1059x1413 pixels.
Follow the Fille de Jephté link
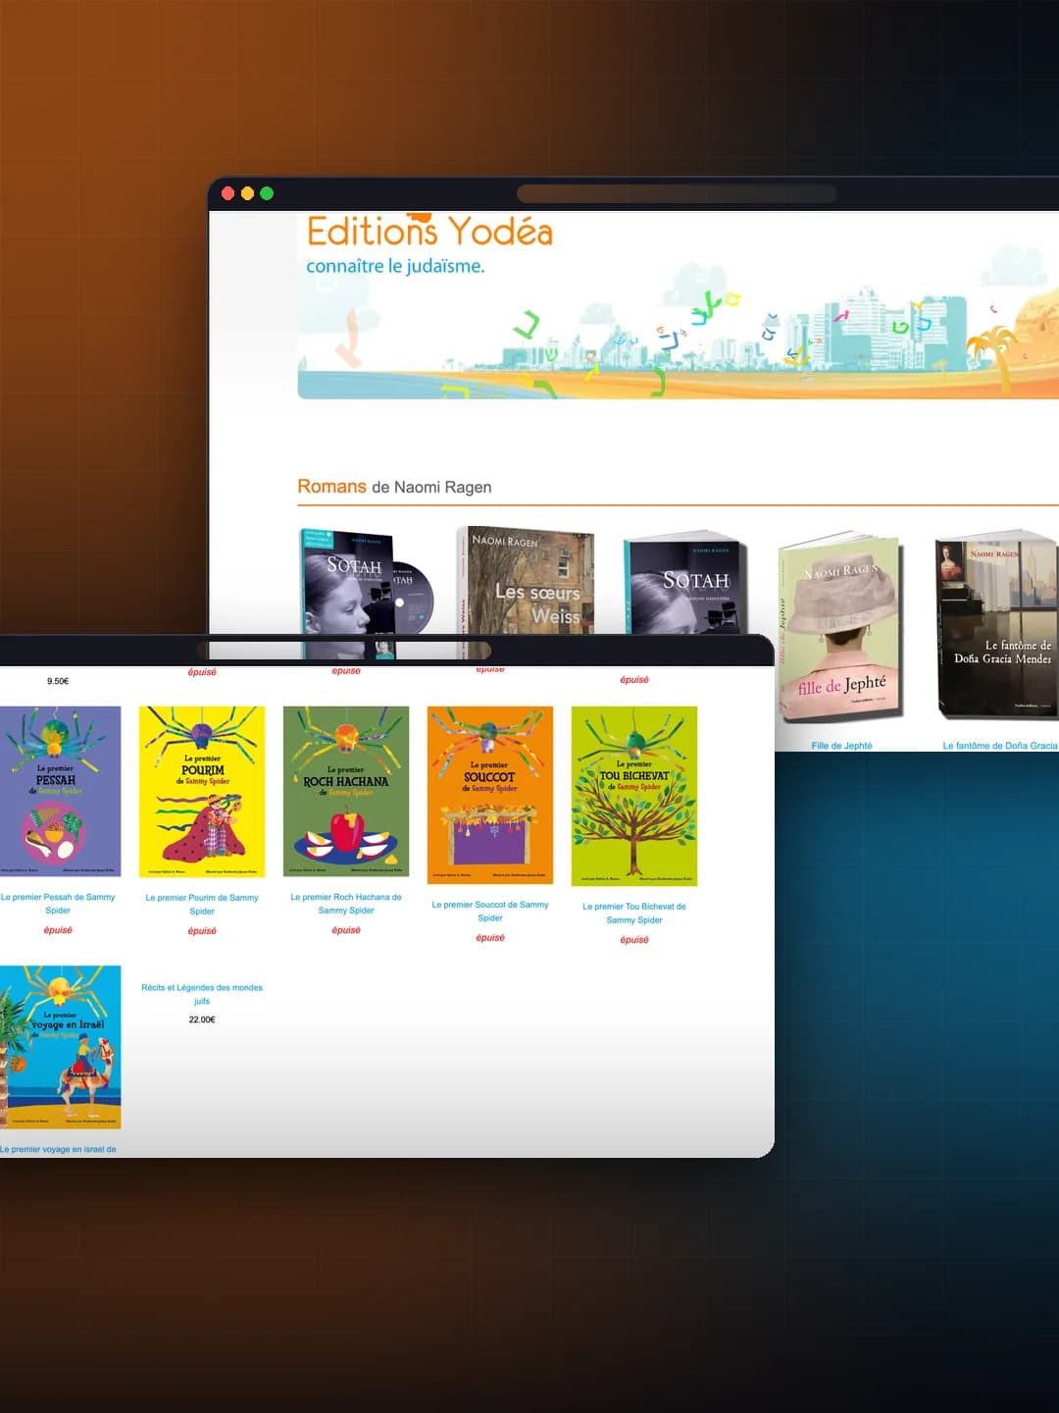pyautogui.click(x=841, y=746)
